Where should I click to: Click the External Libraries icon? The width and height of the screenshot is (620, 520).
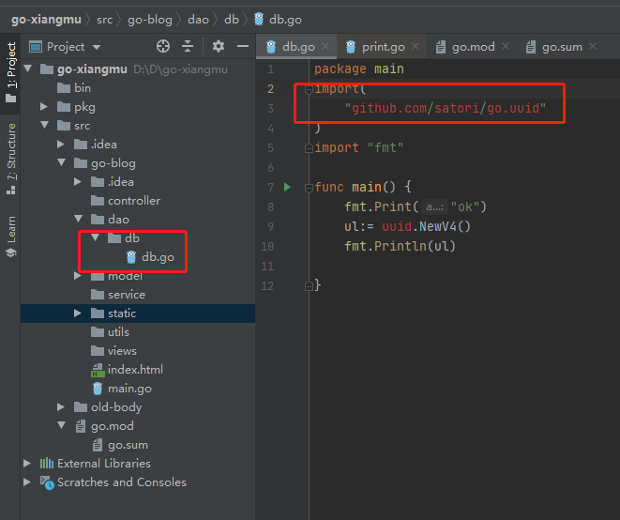47,463
